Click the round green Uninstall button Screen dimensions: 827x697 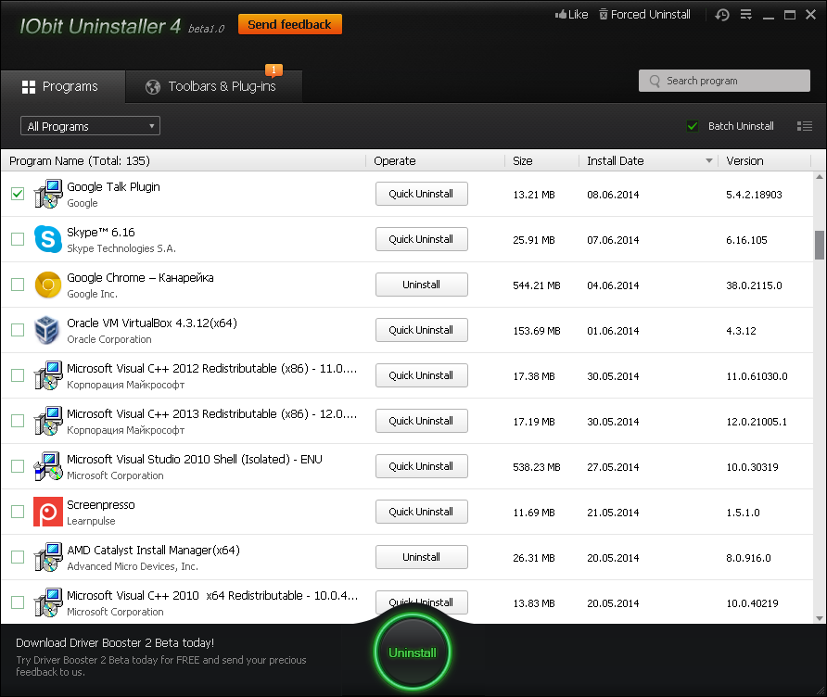point(413,653)
